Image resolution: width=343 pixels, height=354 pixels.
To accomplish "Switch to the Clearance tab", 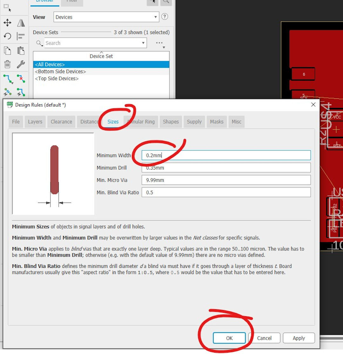I will coord(61,122).
